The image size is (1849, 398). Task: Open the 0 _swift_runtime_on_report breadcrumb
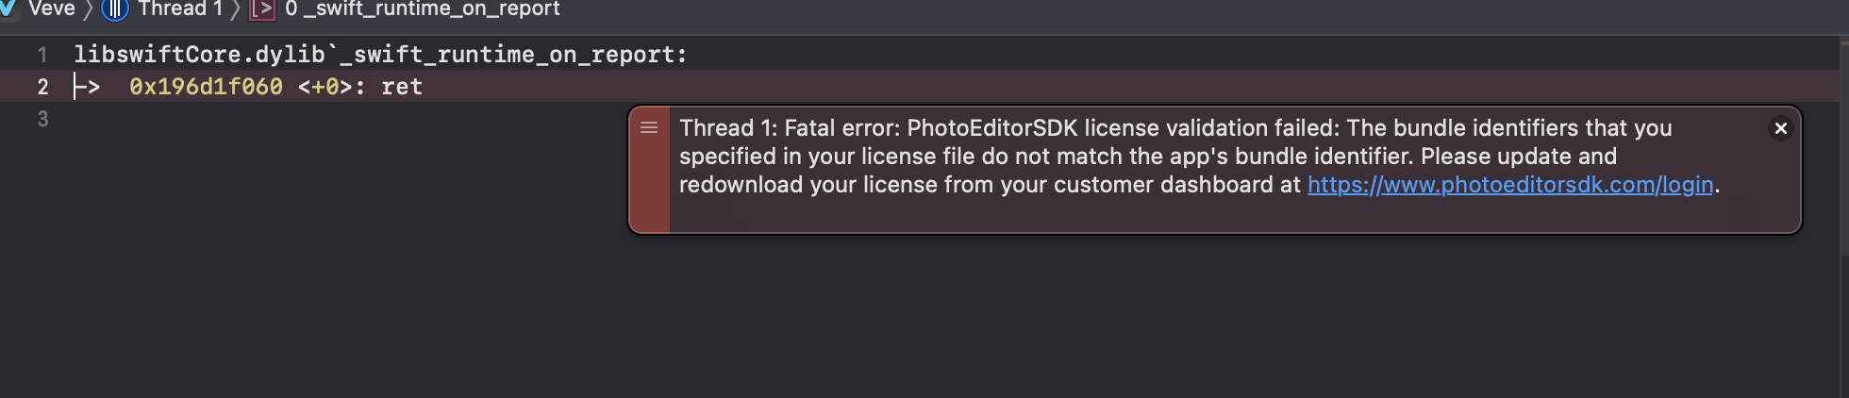[423, 8]
